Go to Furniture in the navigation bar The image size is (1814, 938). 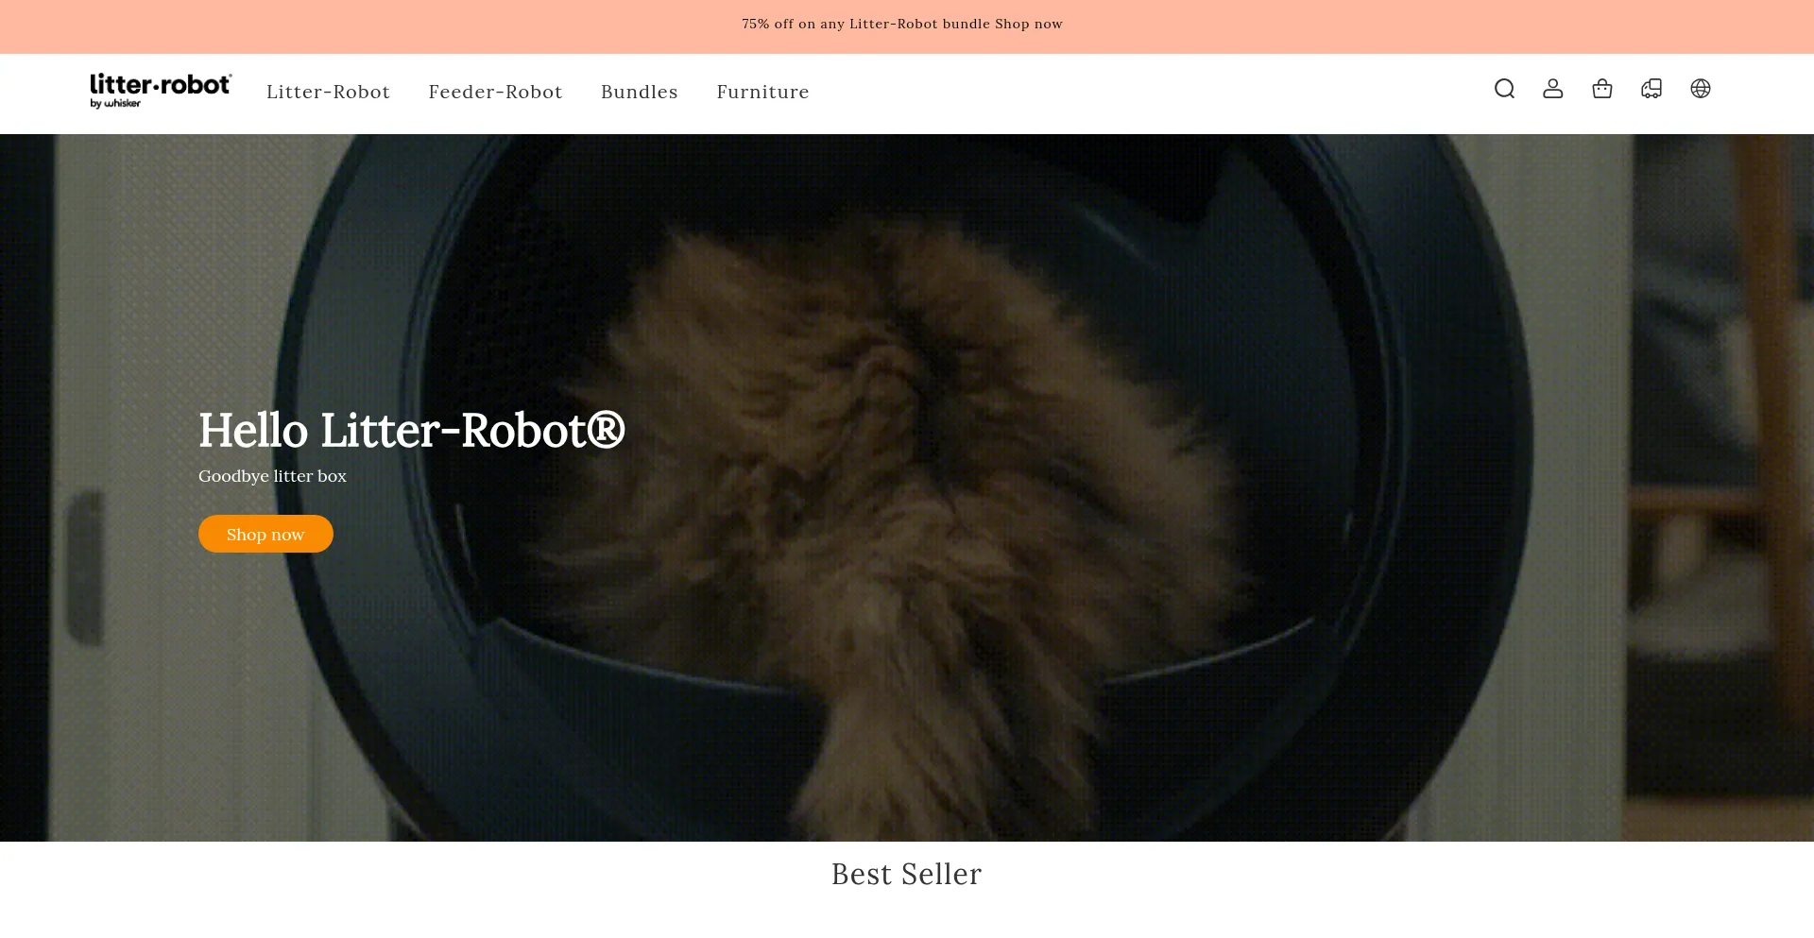(x=762, y=92)
